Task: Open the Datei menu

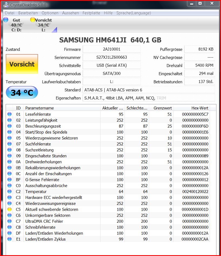Action: (x=10, y=13)
